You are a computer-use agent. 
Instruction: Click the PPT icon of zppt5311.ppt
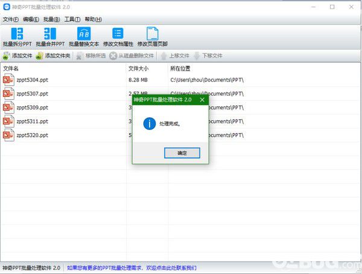(x=8, y=122)
